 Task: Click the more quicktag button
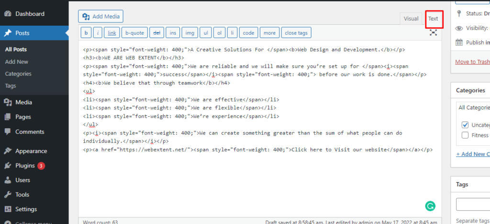(270, 33)
